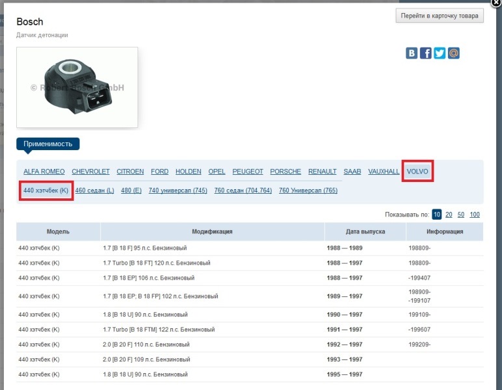Click the Информация column header

tap(445, 231)
